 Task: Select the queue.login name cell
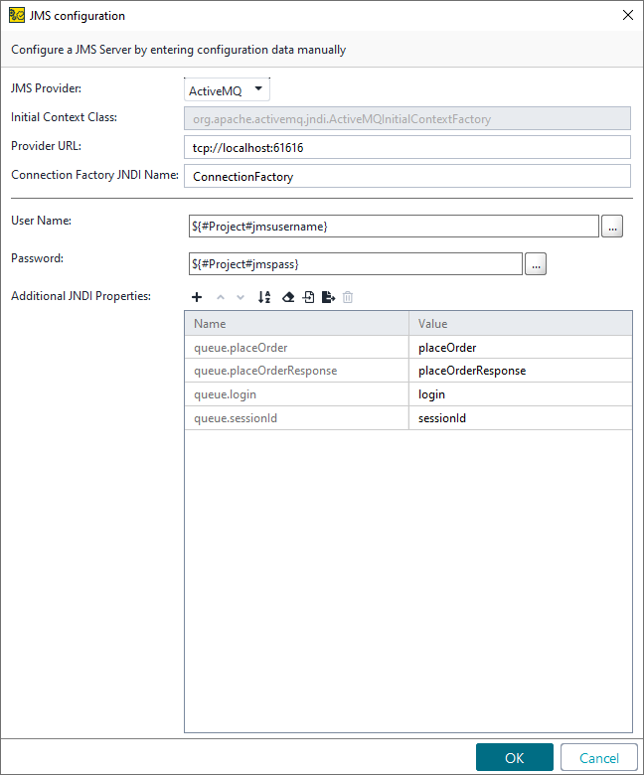point(296,394)
